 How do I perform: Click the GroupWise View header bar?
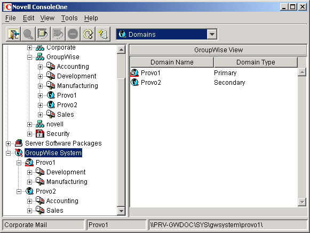tap(218, 50)
